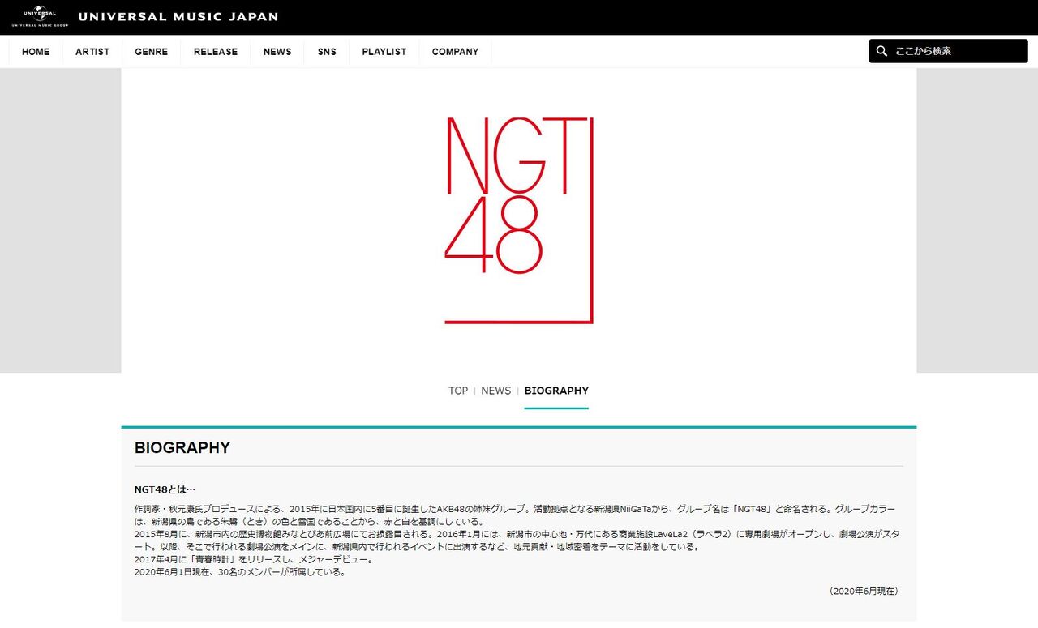This screenshot has height=628, width=1038.
Task: Click the NGT48 red logo banner
Action: click(x=519, y=220)
